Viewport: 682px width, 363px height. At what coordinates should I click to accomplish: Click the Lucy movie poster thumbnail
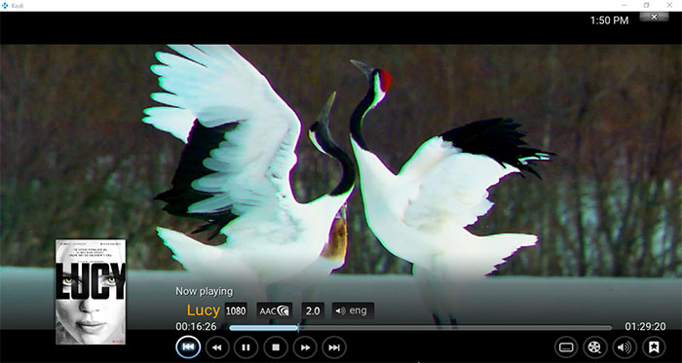click(x=91, y=292)
